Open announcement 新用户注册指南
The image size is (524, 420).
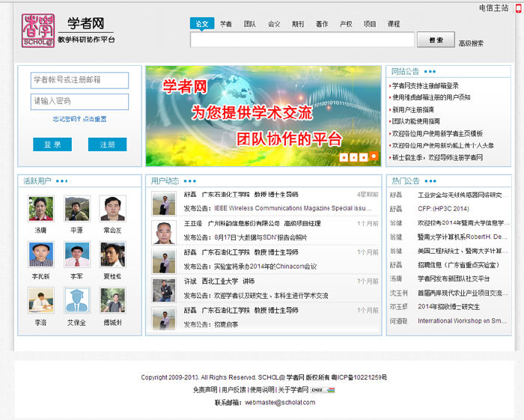pyautogui.click(x=412, y=109)
